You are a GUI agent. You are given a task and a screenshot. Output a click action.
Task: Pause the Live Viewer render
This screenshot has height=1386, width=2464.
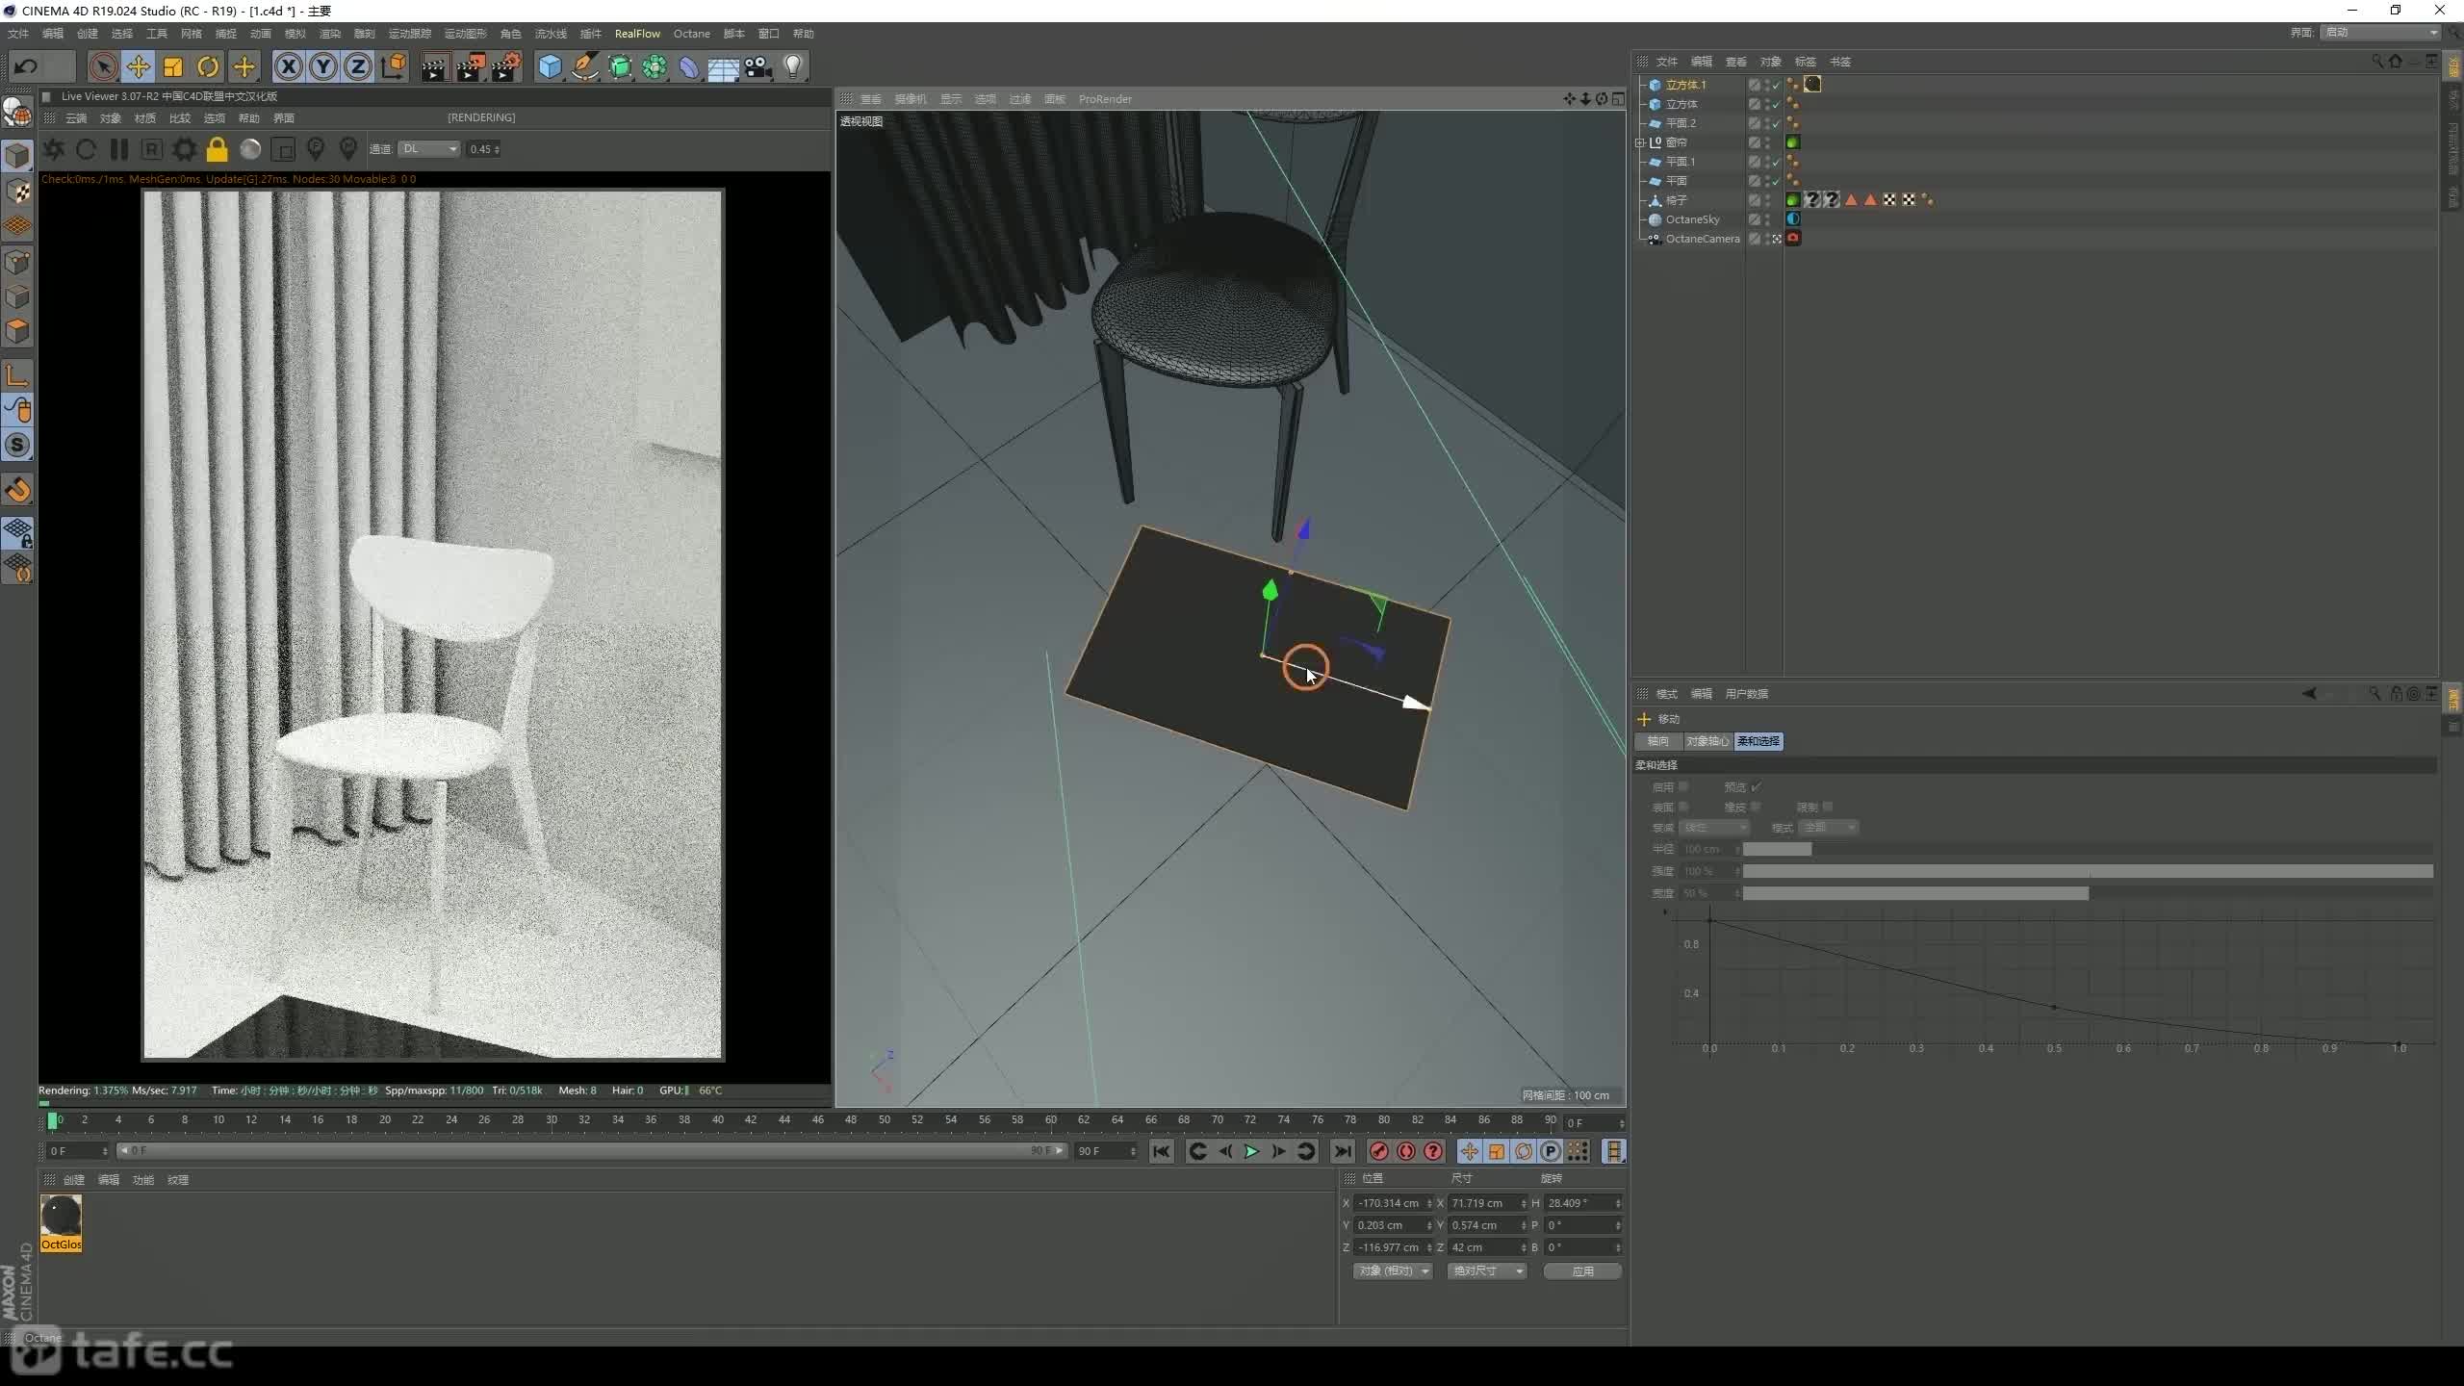[x=119, y=149]
